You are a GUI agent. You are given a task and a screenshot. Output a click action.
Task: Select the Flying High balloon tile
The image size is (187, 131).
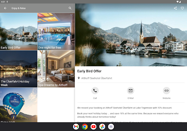(x=19, y=105)
